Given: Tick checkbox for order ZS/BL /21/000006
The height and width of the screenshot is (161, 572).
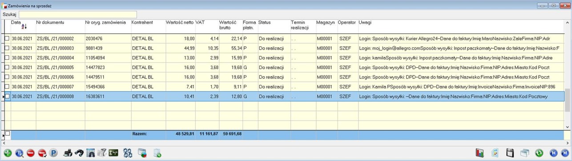Looking at the screenshot, I should [7, 77].
